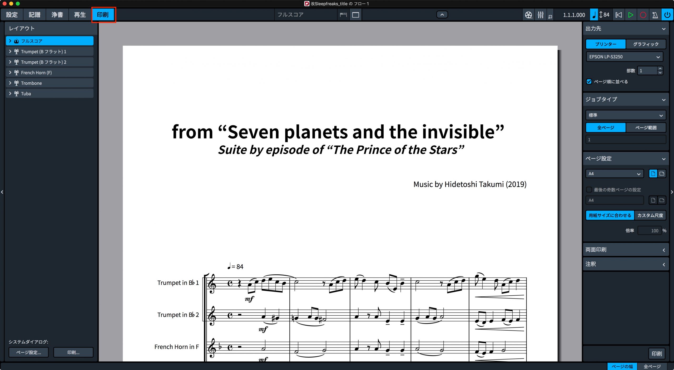Image resolution: width=674 pixels, height=370 pixels.
Task: Start playback with the green play icon
Action: [631, 15]
